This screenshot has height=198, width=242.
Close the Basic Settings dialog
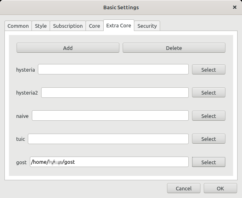coord(235,7)
